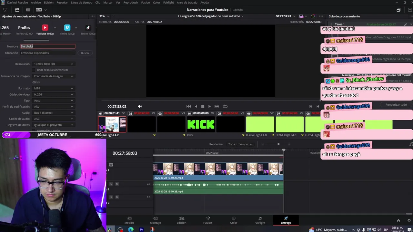
Task: Switch to Fusion page tab
Action: [207, 220]
